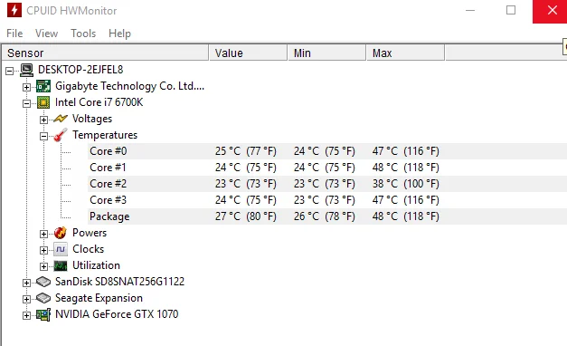Expand the Seagate Expansion node
This screenshot has height=346, width=567.
point(26,299)
